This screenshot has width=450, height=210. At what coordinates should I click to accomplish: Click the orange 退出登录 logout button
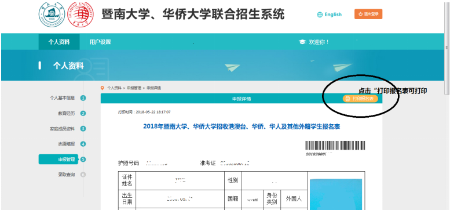pos(368,14)
